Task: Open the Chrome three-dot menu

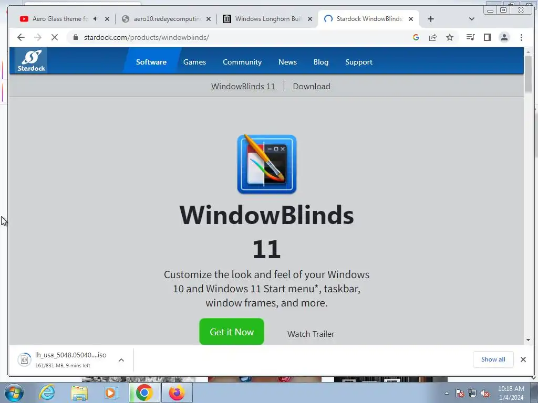Action: click(521, 37)
